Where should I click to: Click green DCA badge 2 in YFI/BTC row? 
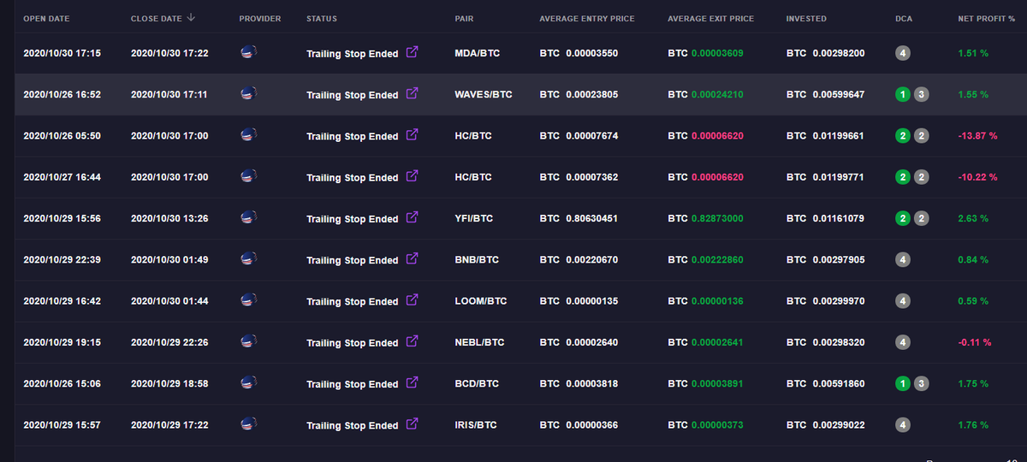coord(903,218)
